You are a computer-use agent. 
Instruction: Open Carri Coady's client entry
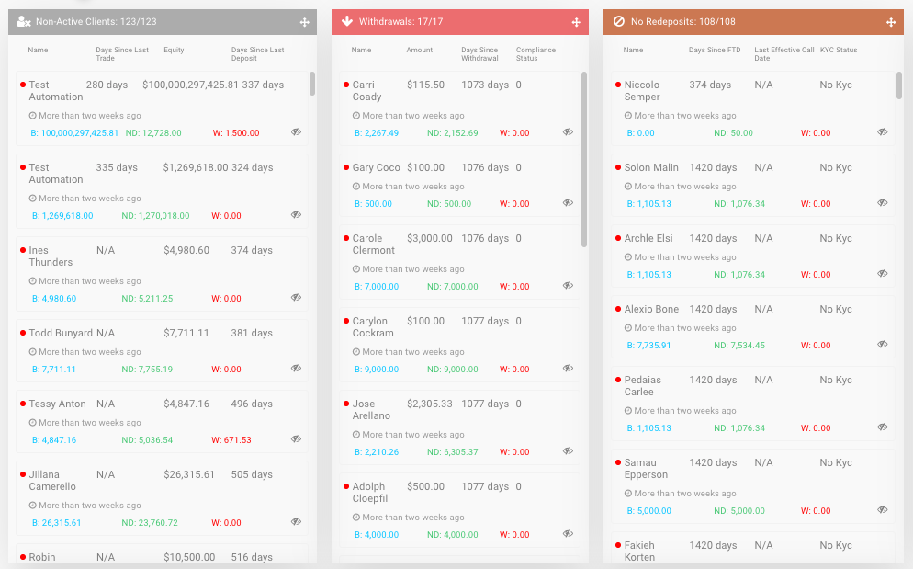[x=365, y=89]
